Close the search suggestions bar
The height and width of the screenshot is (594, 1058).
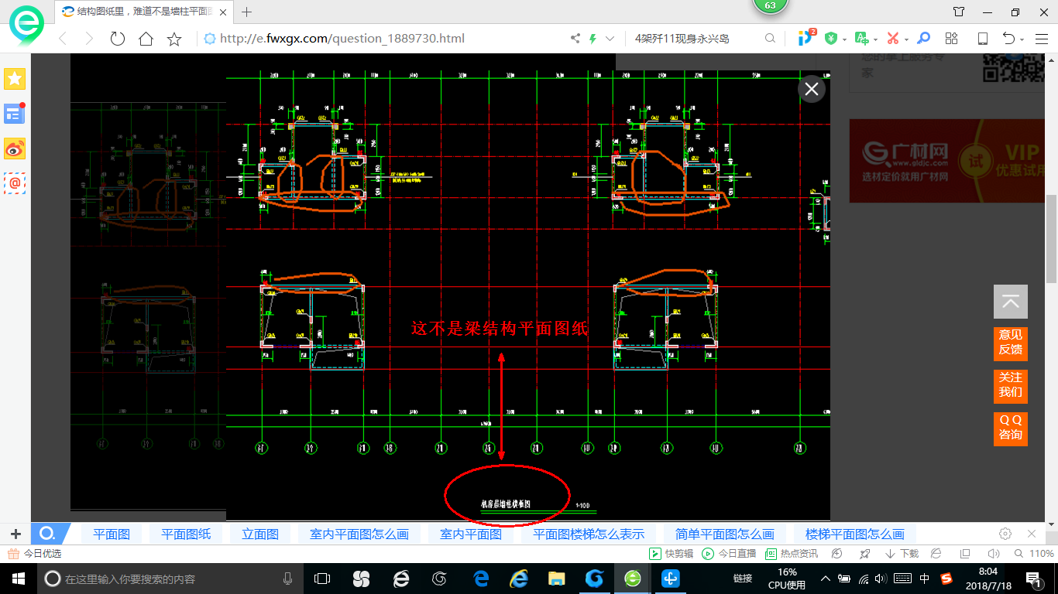[1032, 534]
